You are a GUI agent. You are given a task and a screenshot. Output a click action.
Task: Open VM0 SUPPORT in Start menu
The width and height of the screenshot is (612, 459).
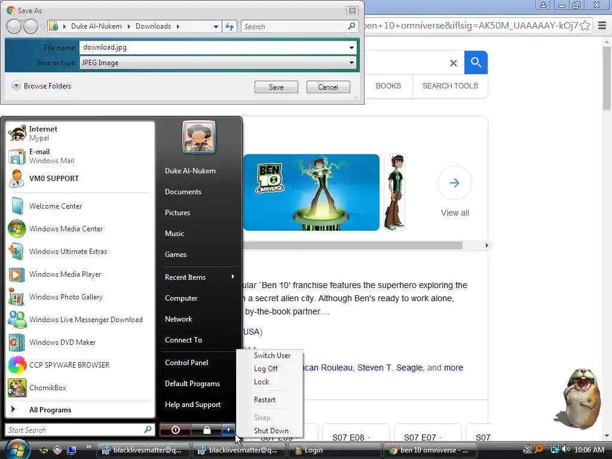[80, 178]
